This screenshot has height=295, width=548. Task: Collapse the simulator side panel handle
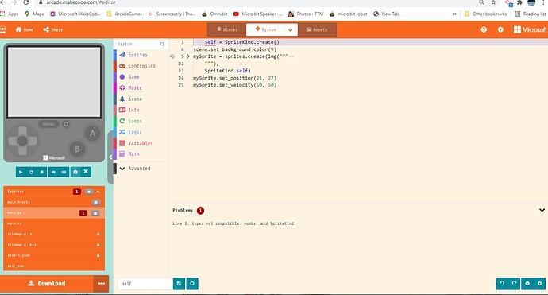(x=110, y=157)
